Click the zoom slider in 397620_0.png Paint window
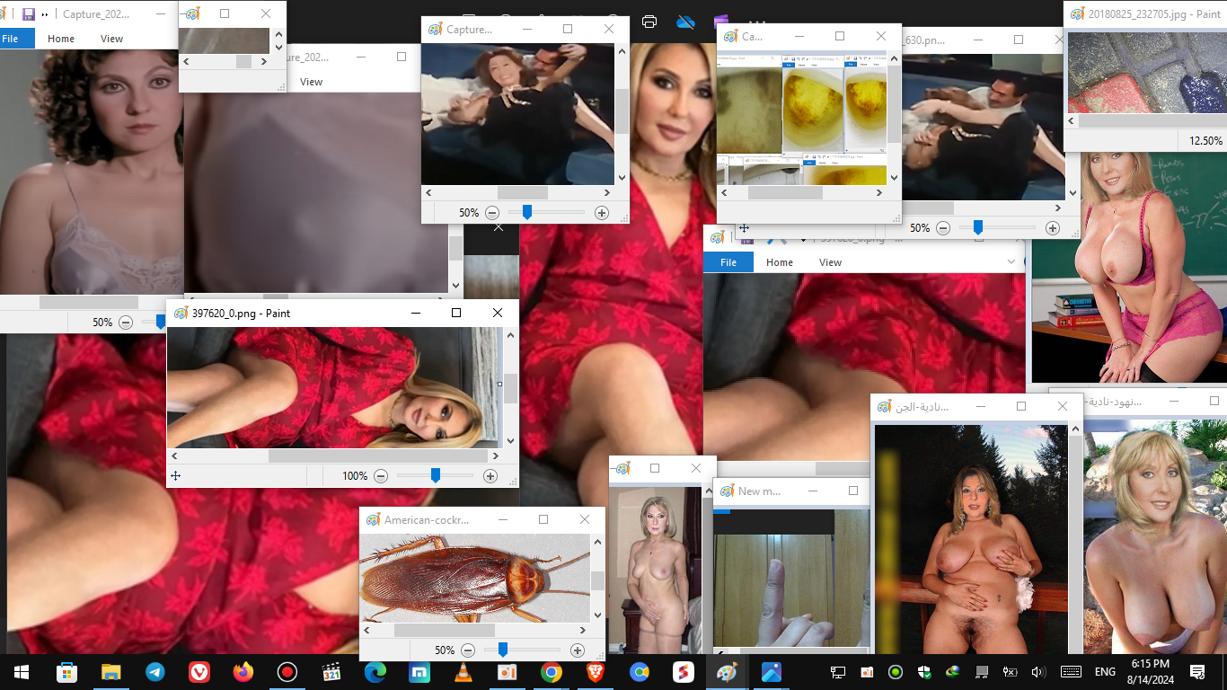 pos(436,475)
